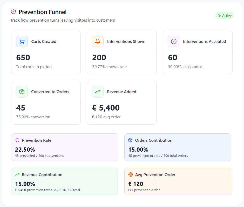Click the shopping cart icon for Carts Created

click(x=22, y=41)
